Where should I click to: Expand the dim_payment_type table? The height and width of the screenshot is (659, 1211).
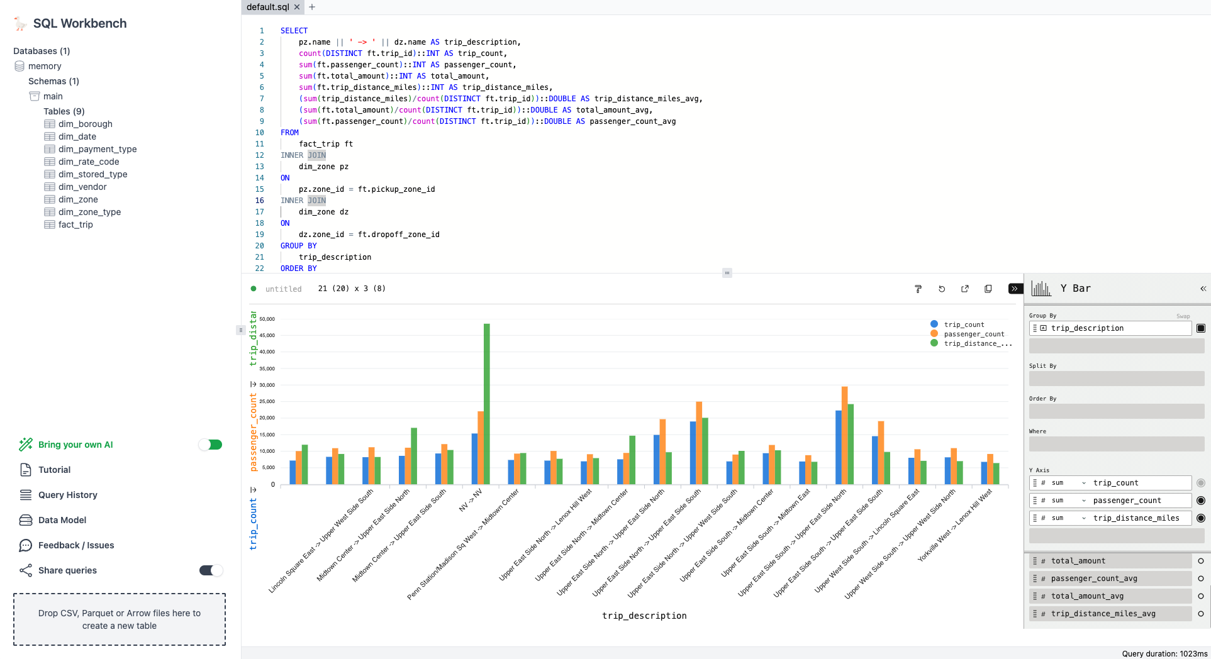click(x=98, y=149)
